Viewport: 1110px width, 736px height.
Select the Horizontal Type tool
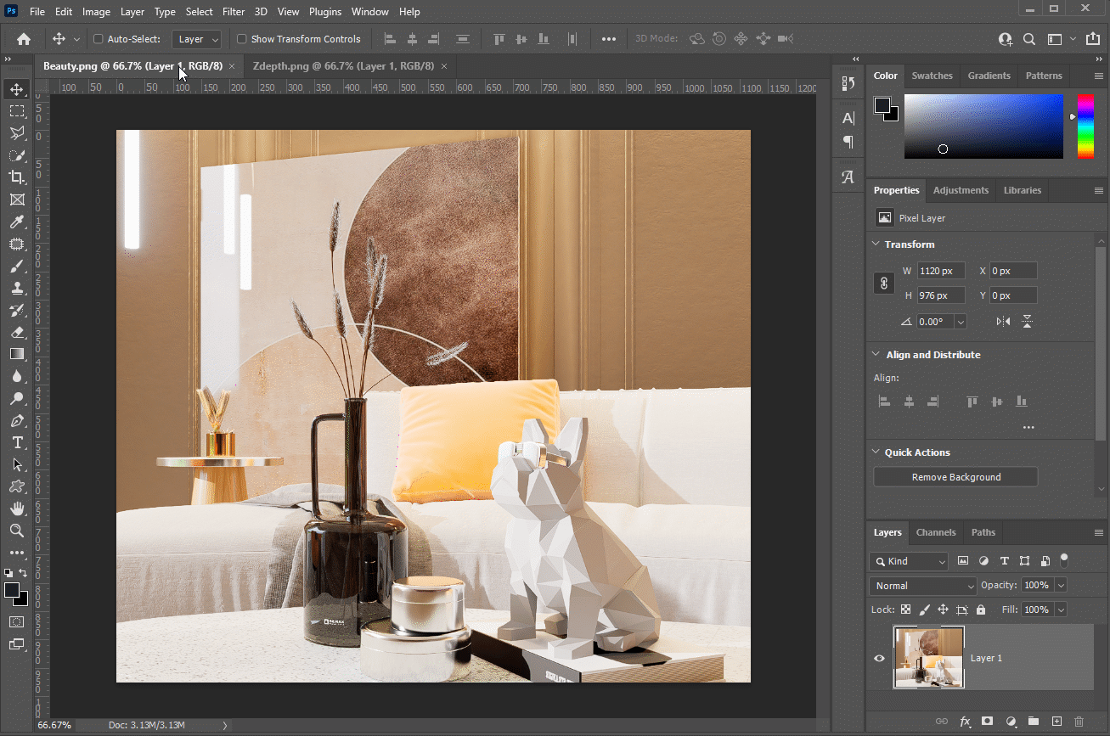[x=17, y=442]
